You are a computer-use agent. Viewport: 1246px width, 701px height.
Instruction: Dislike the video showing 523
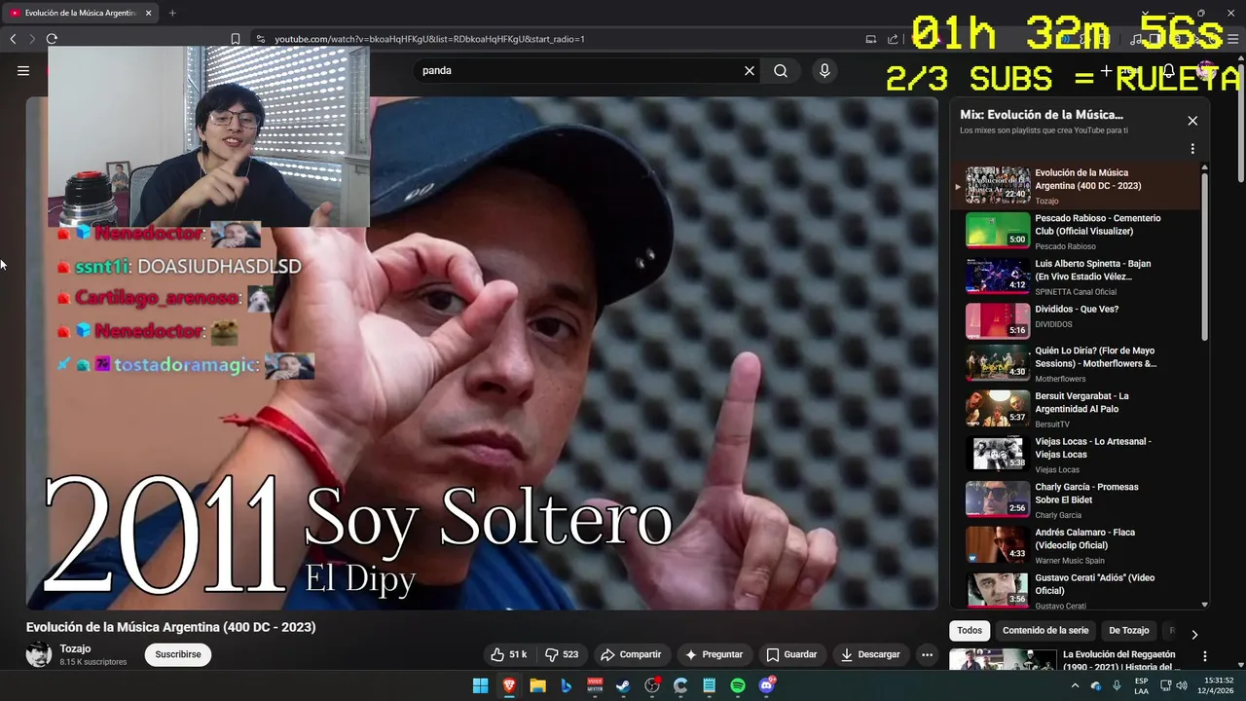562,654
